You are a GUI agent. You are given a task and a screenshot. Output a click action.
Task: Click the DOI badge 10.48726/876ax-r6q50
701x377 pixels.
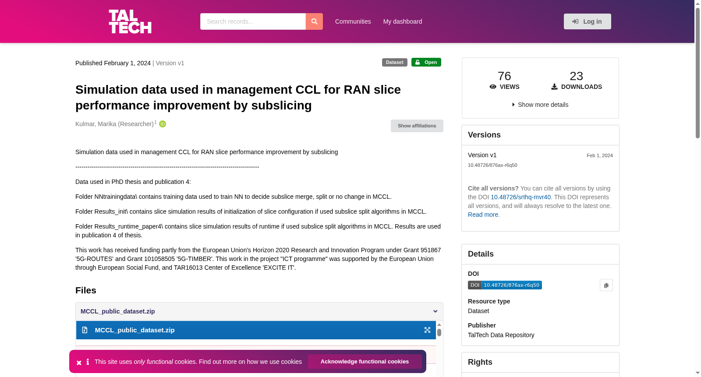point(505,285)
